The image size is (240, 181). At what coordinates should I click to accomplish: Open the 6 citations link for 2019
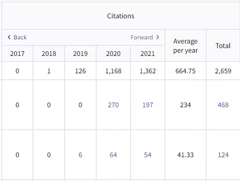pos(80,155)
